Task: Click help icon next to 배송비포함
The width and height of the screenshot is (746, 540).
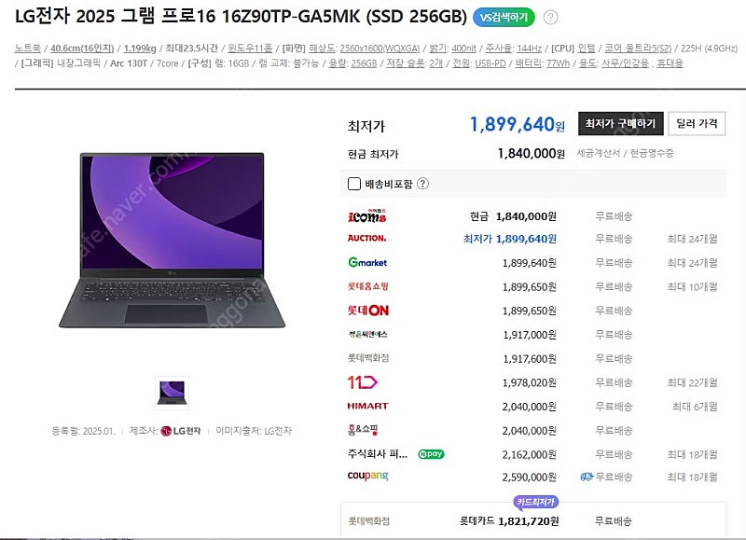Action: [x=422, y=184]
